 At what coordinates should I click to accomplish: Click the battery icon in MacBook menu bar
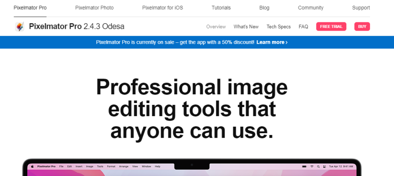pos(304,166)
